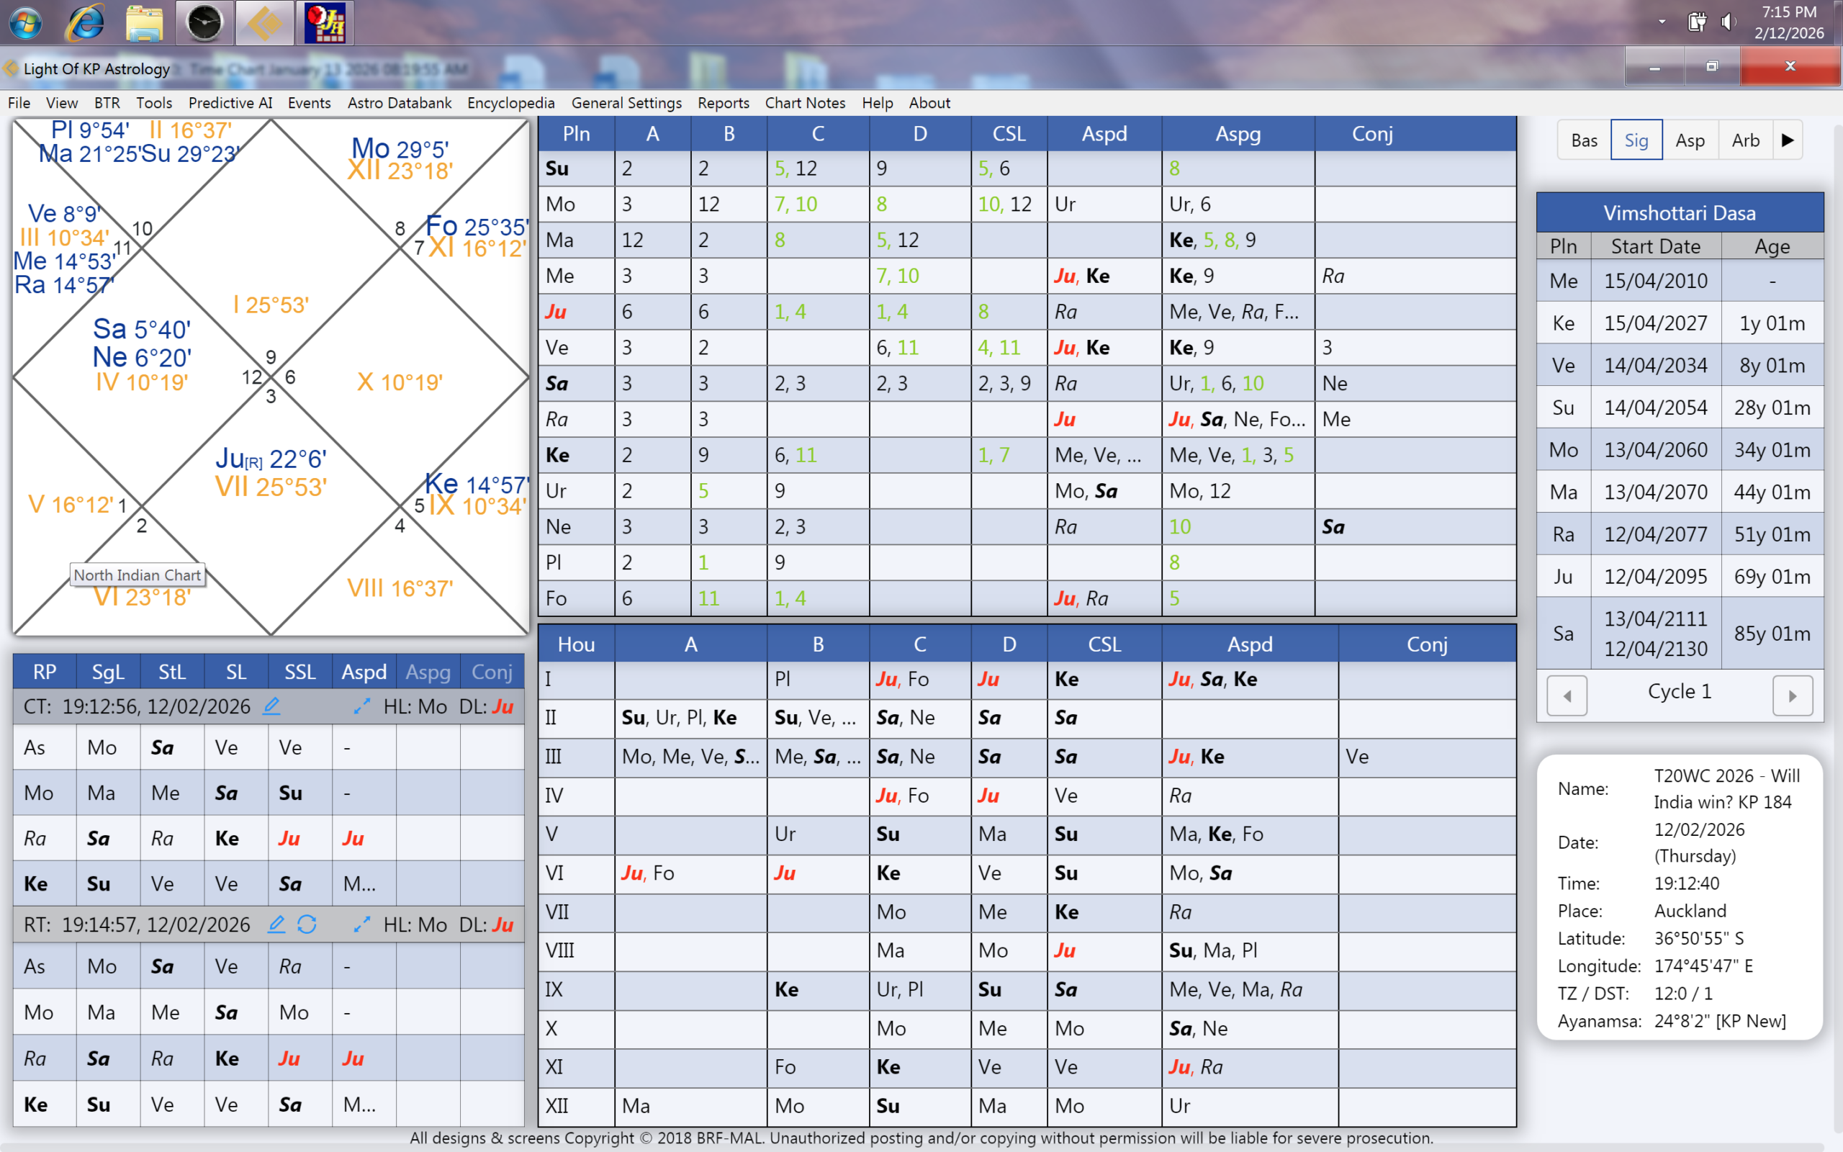Click the Aspg column header in RP table
1843x1152 pixels.
tap(428, 672)
